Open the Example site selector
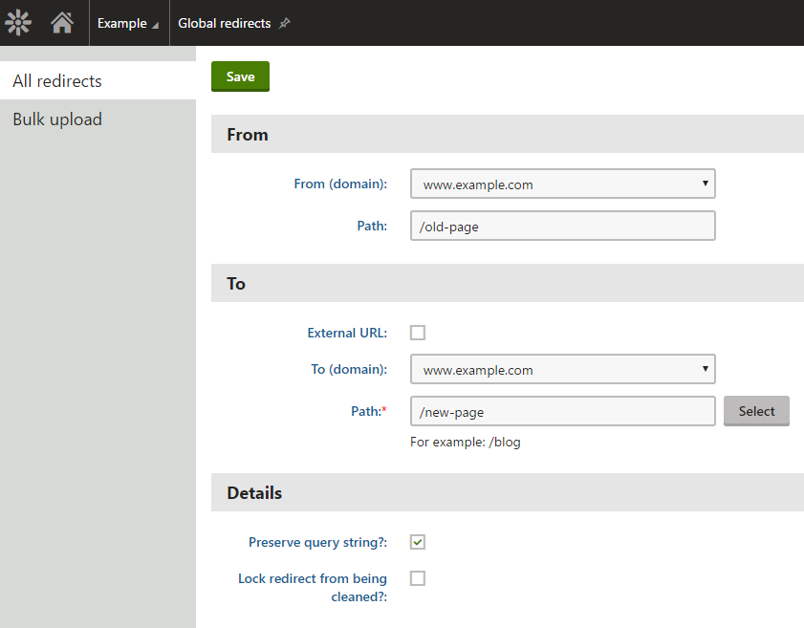The height and width of the screenshot is (628, 804). (x=128, y=23)
